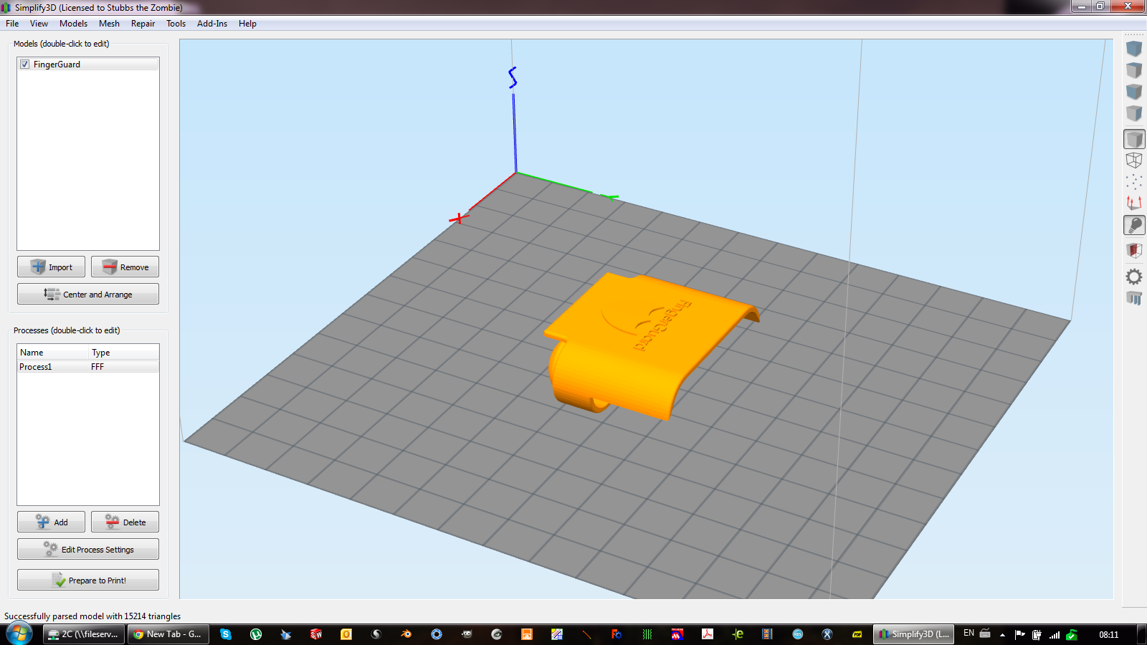Import a new model
Image resolution: width=1147 pixels, height=645 pixels.
(51, 267)
